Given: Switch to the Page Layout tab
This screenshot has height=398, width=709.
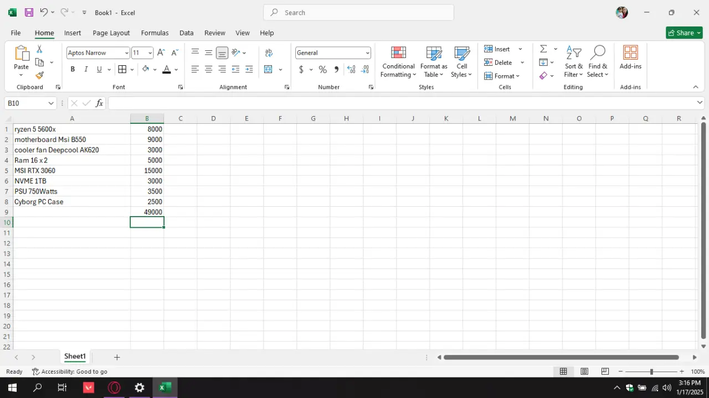Looking at the screenshot, I should click(111, 33).
